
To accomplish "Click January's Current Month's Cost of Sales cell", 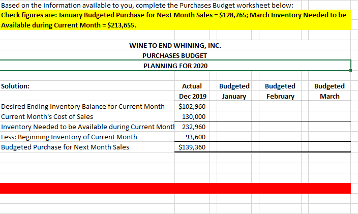I will [234, 116].
